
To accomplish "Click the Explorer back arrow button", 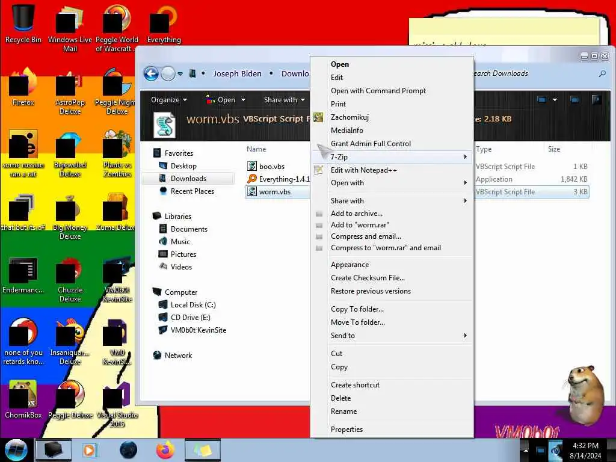I will (x=151, y=73).
